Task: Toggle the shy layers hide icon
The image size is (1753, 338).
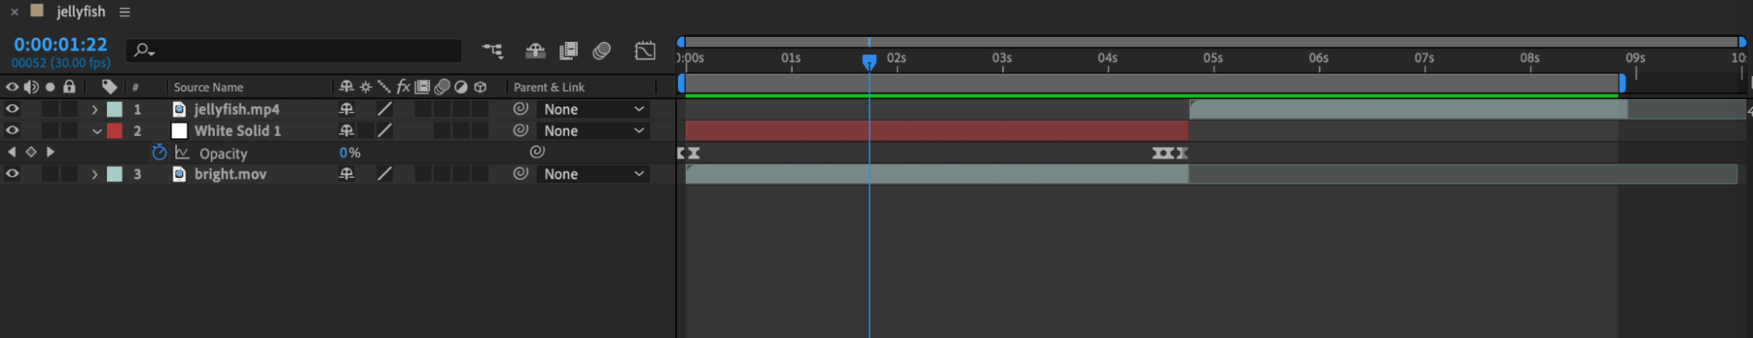Action: [x=535, y=51]
